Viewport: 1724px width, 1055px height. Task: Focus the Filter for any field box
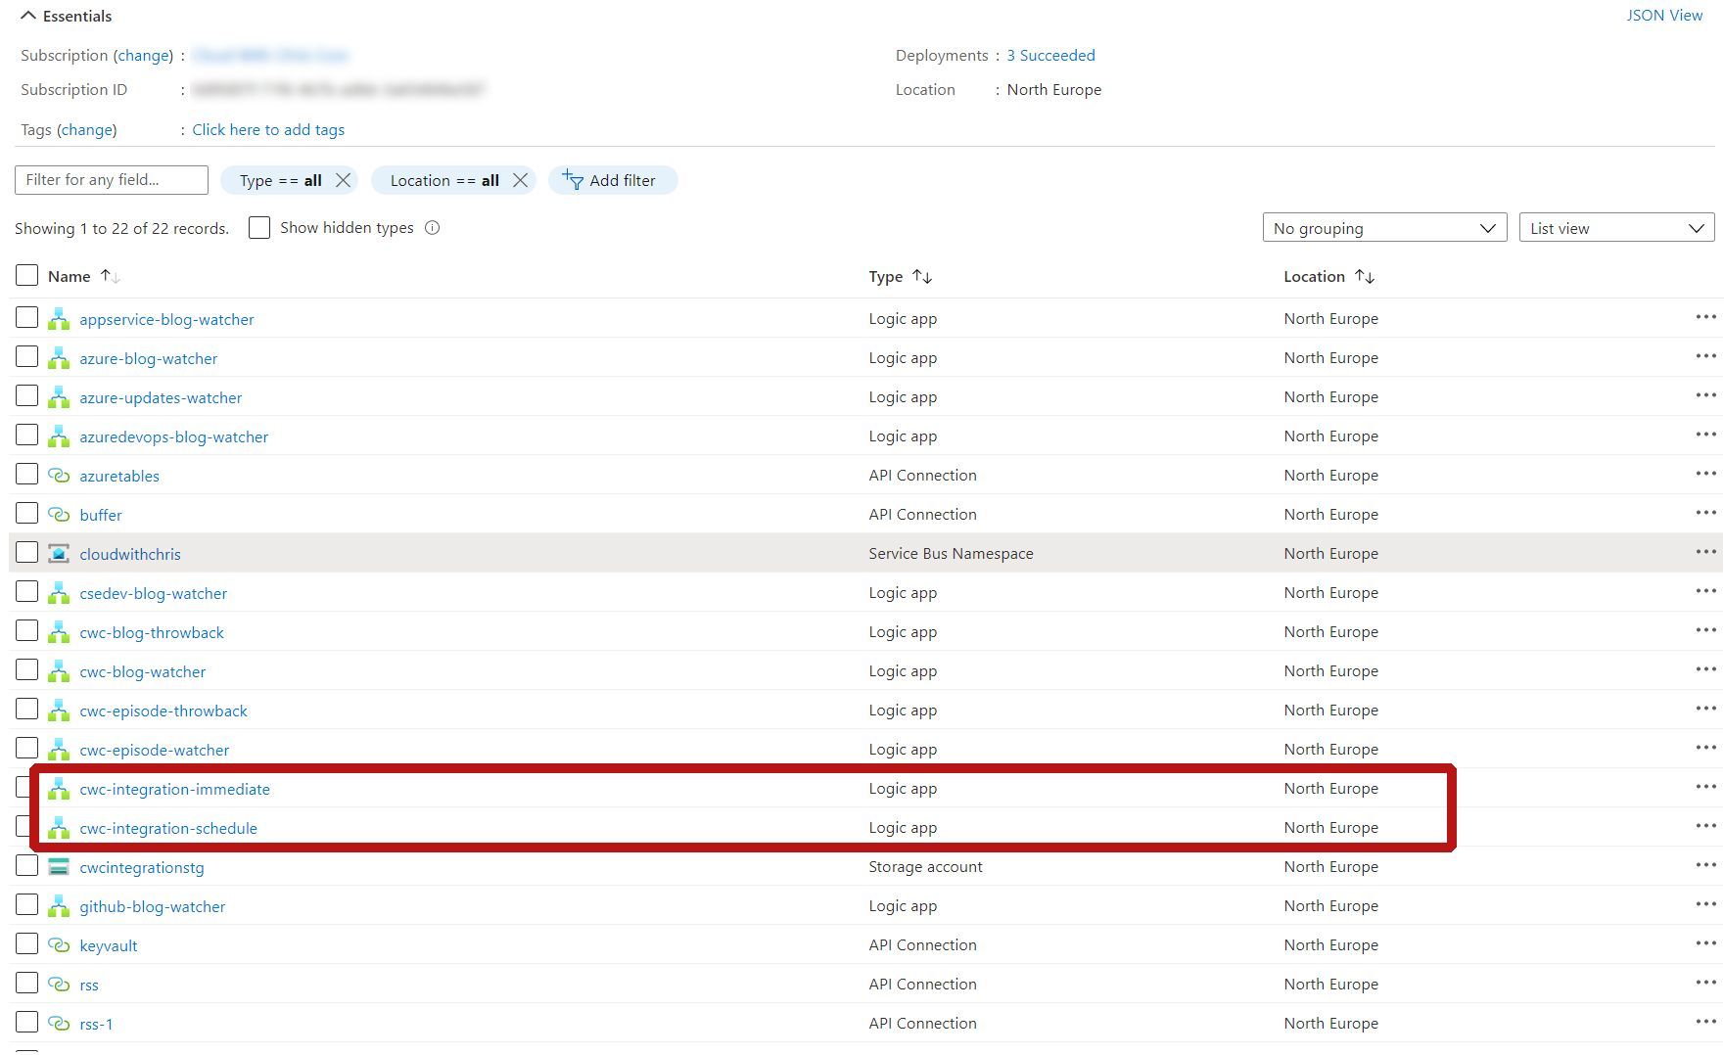pyautogui.click(x=112, y=180)
